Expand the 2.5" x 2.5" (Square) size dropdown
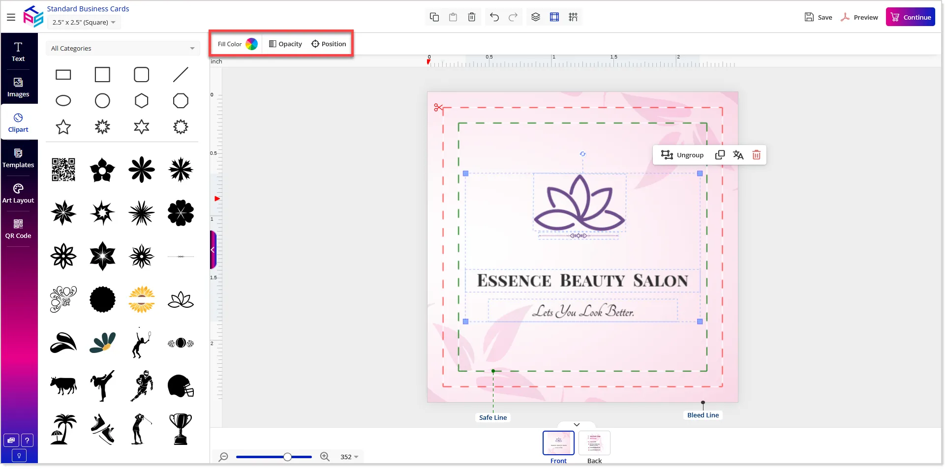Screen dimensions: 947x469 tap(84, 22)
